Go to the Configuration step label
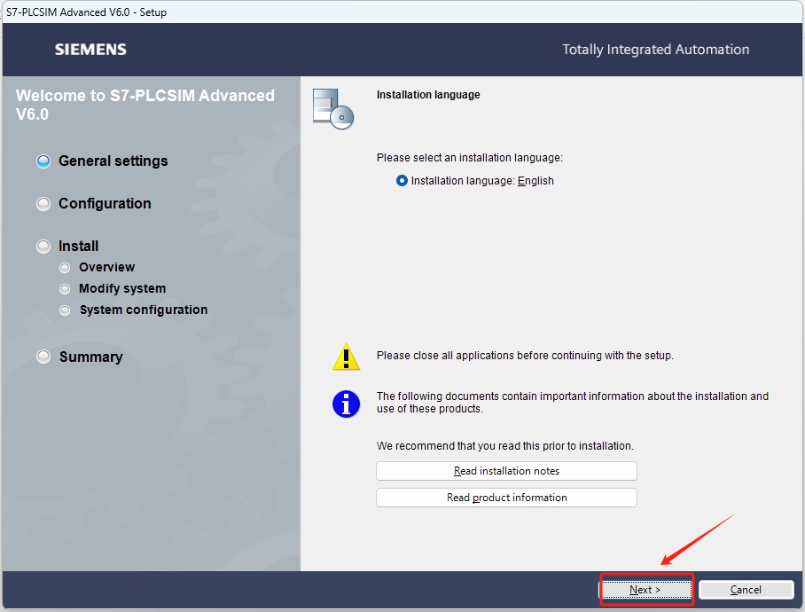The image size is (805, 612). tap(105, 204)
